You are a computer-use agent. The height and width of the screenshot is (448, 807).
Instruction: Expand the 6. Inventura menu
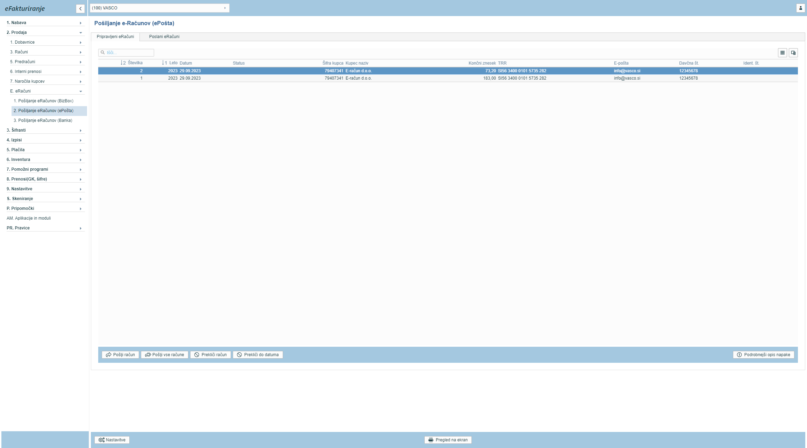pos(45,160)
